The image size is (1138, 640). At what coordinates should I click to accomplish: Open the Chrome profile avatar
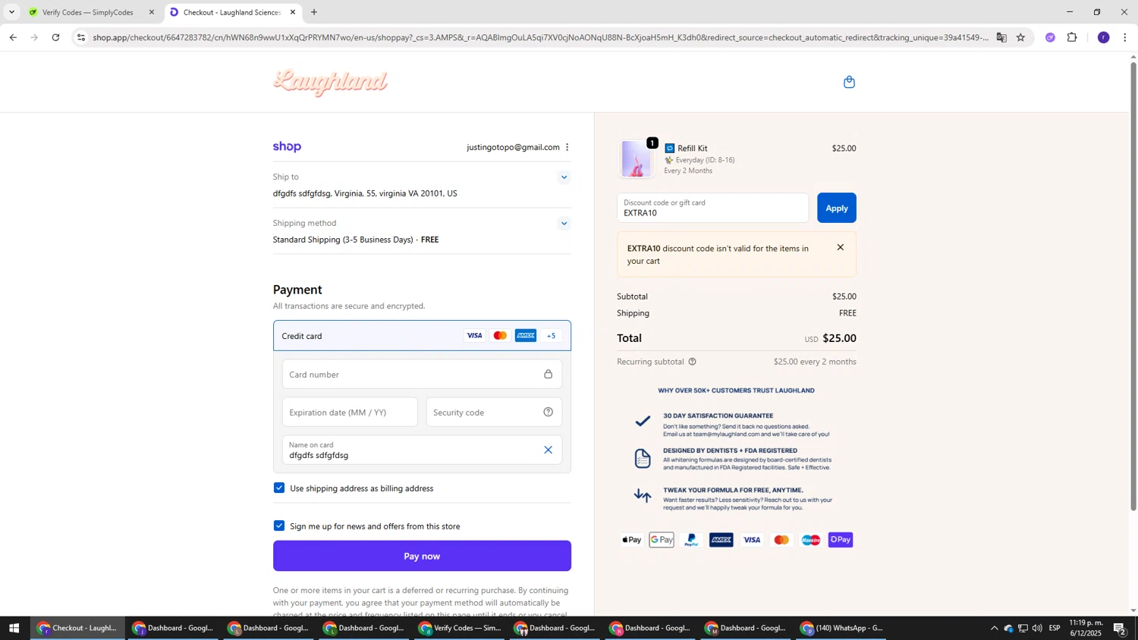[1104, 37]
